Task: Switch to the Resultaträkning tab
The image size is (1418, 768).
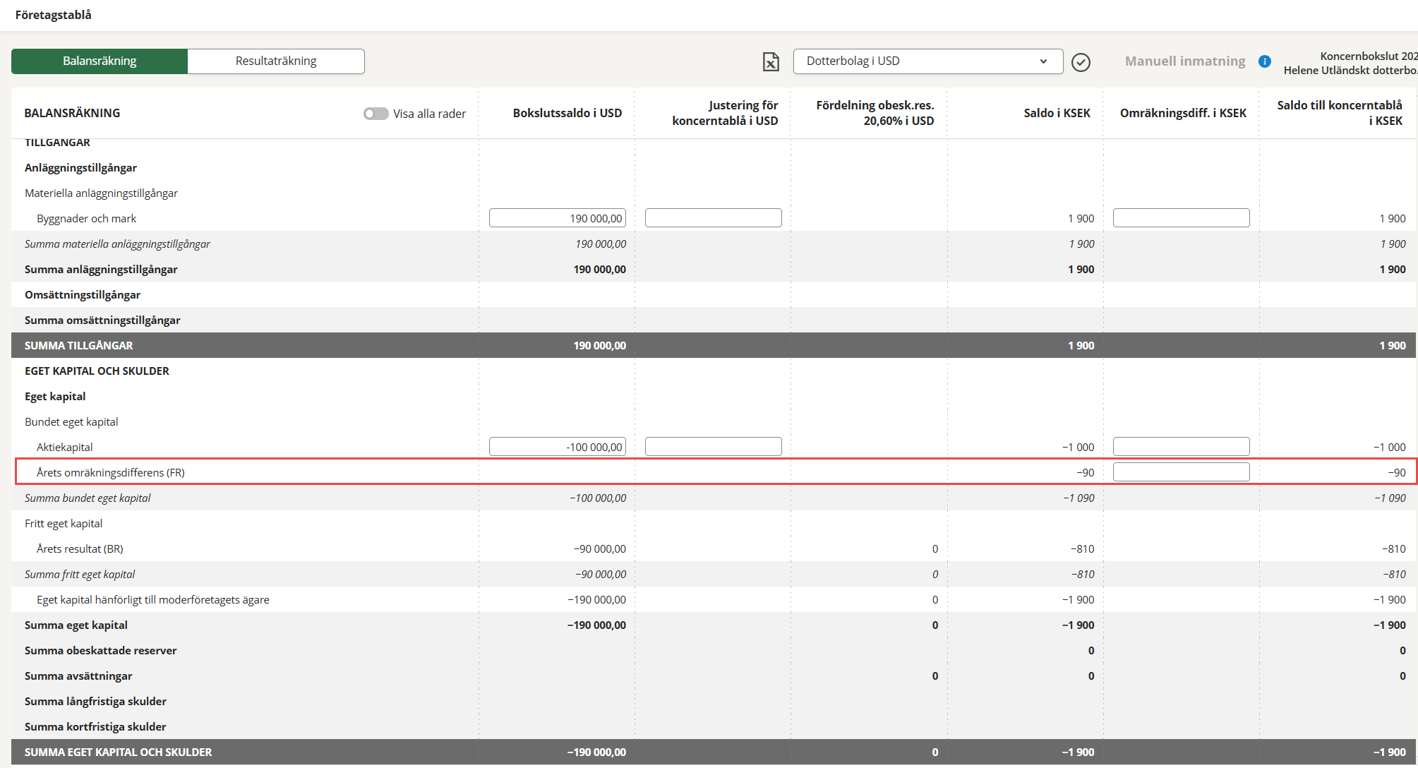Action: click(x=276, y=61)
